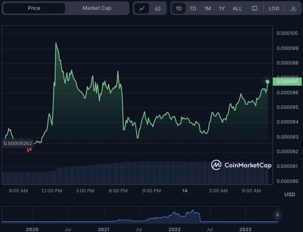Click the CoinMarketCap logo watermark

tap(241, 165)
